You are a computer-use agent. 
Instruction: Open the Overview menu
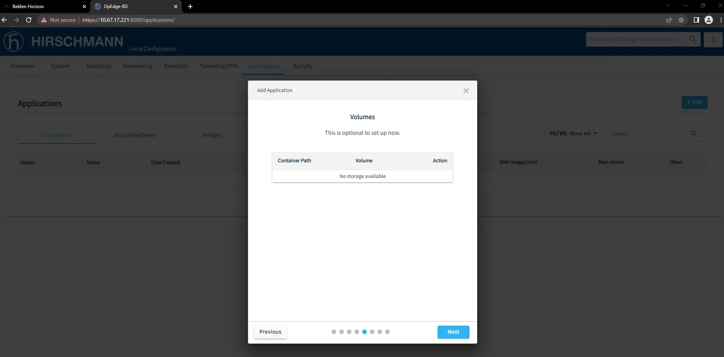pyautogui.click(x=23, y=66)
